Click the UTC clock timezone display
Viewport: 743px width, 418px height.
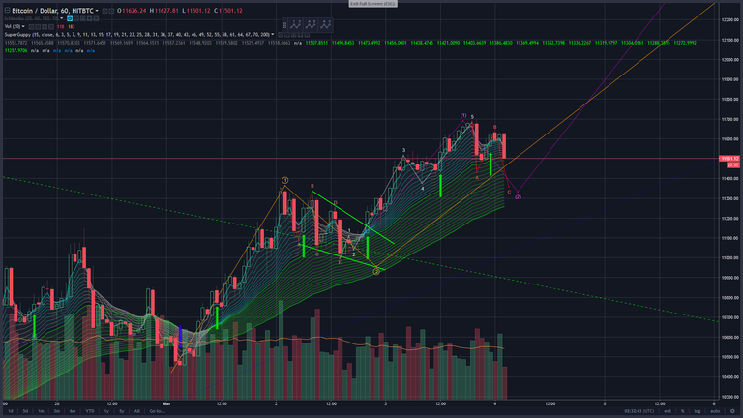pyautogui.click(x=639, y=411)
